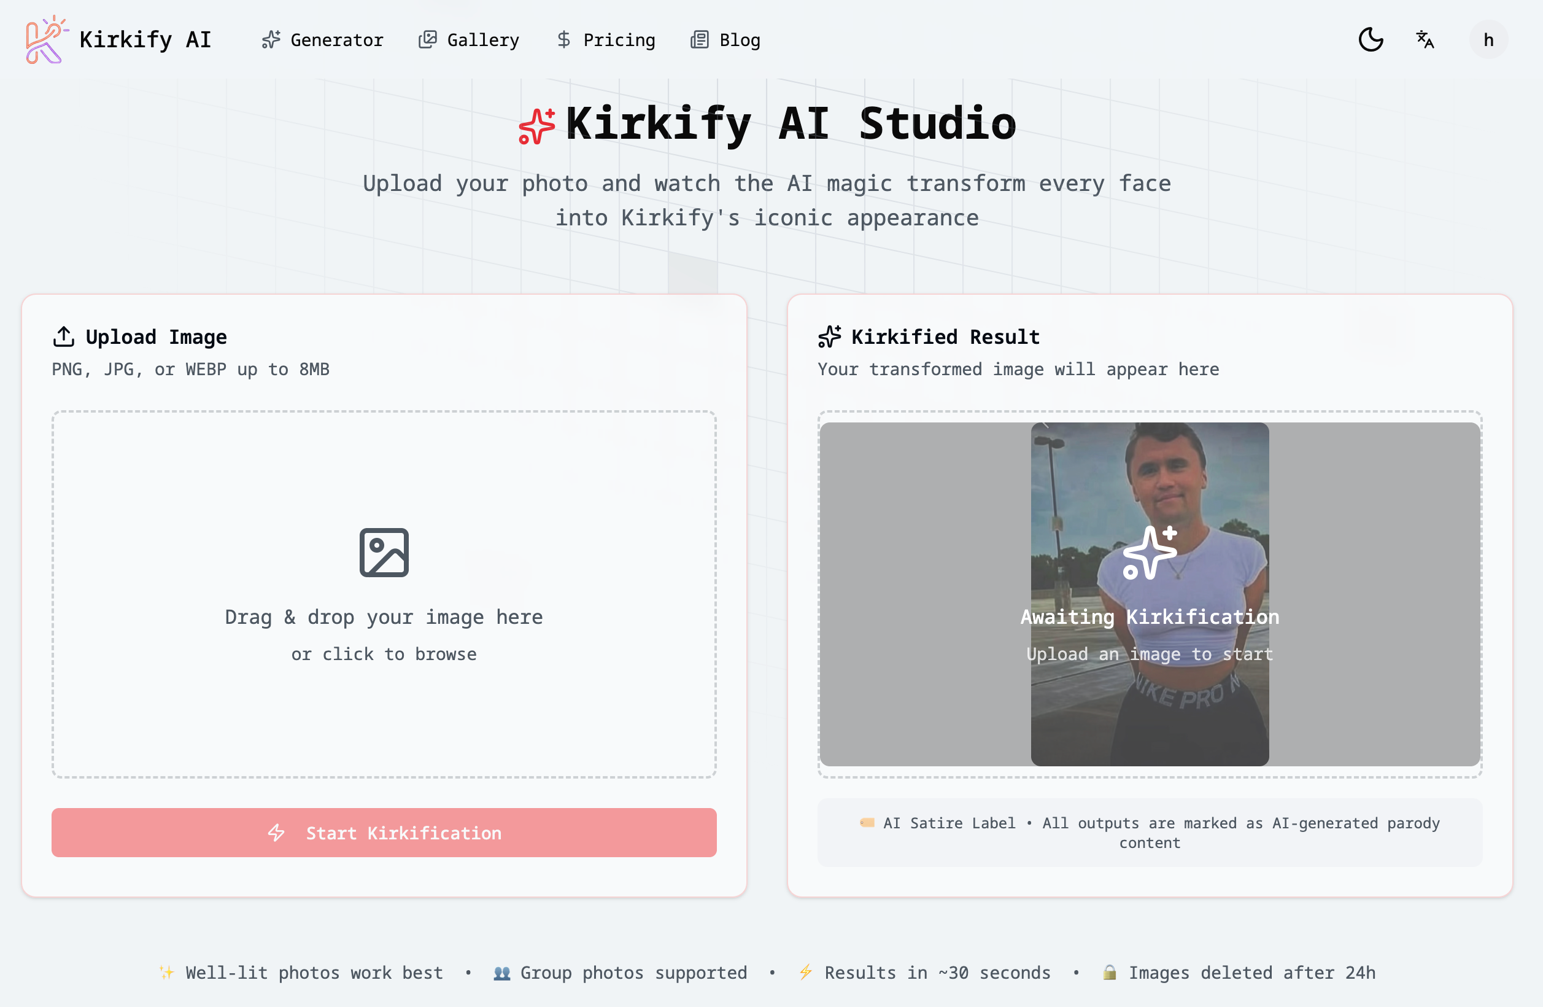Click 'Upload an image to start' text
This screenshot has width=1543, height=1007.
tap(1150, 655)
